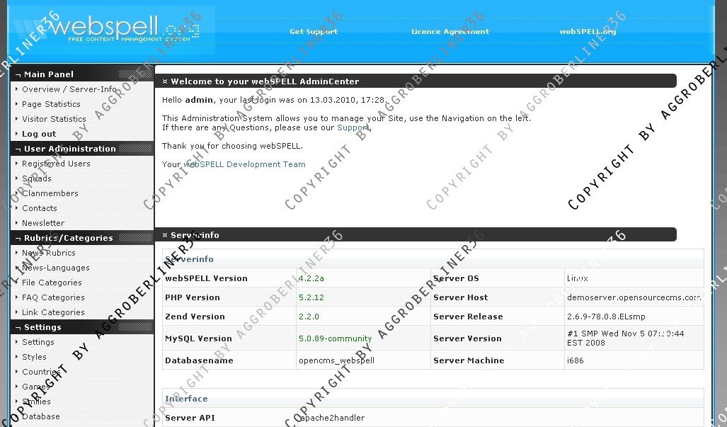
Task: Select the Zend version value 2.2.0
Action: (x=309, y=317)
